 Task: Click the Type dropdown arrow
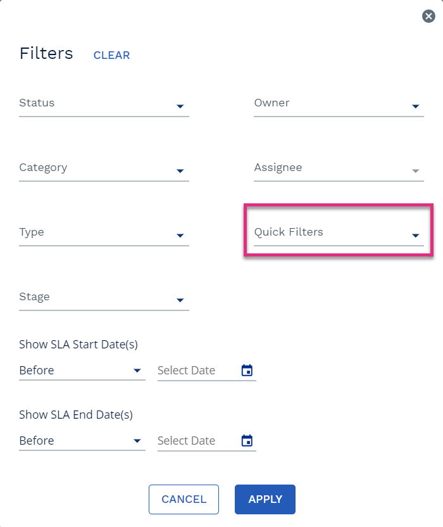coord(180,235)
